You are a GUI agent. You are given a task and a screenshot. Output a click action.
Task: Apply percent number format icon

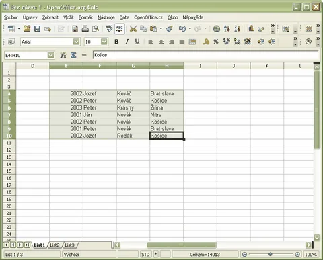click(216, 42)
